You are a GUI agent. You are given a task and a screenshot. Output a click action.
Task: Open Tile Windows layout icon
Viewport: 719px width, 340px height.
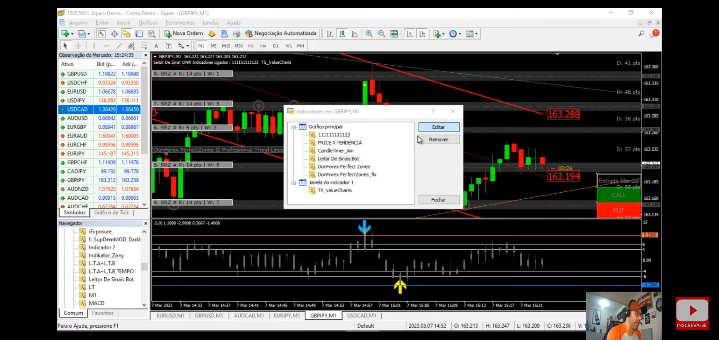point(394,34)
